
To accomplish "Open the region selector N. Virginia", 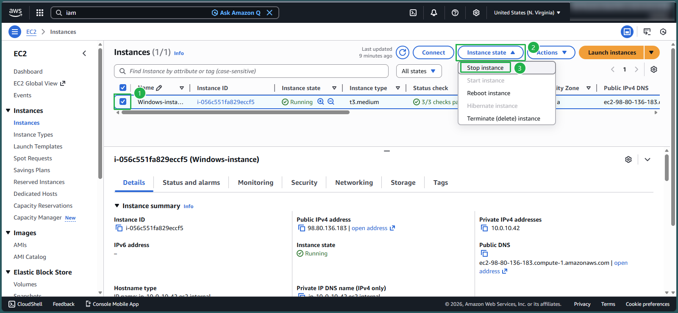I will coord(527,13).
